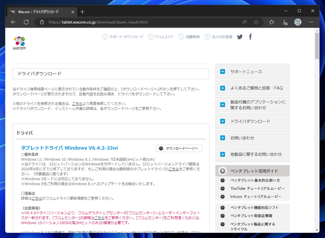Click the scrollbar up arrow
This screenshot has width=325, height=238.
click(x=317, y=30)
